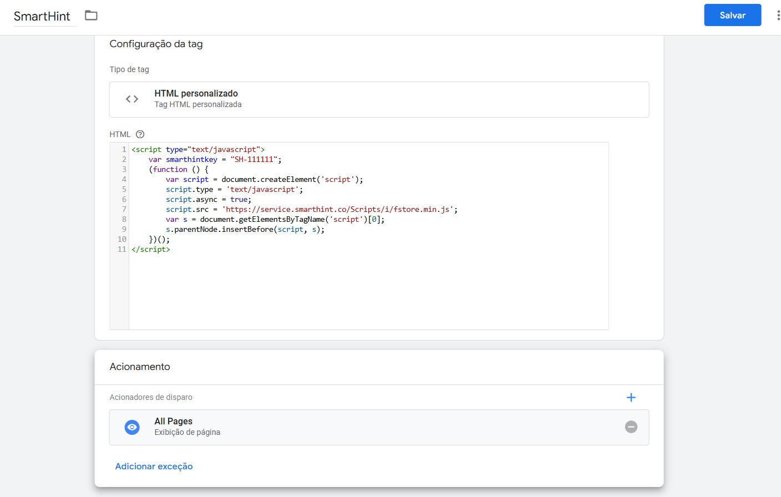Remove the All Pages trigger
The width and height of the screenshot is (781, 497).
point(631,427)
